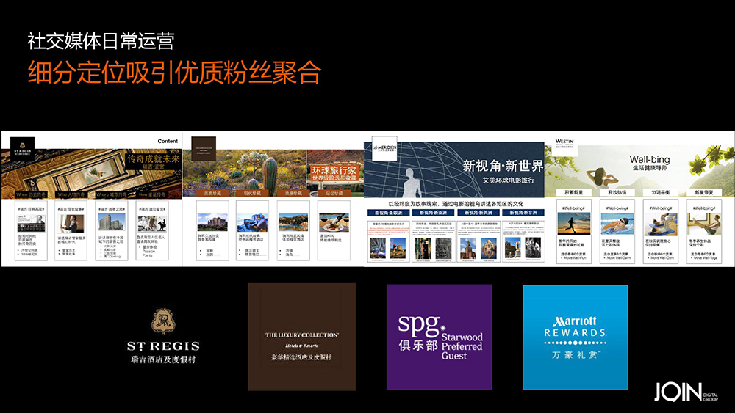Open the castle photo card under 历史珍藏
This screenshot has width=735, height=413.
pyautogui.click(x=212, y=230)
